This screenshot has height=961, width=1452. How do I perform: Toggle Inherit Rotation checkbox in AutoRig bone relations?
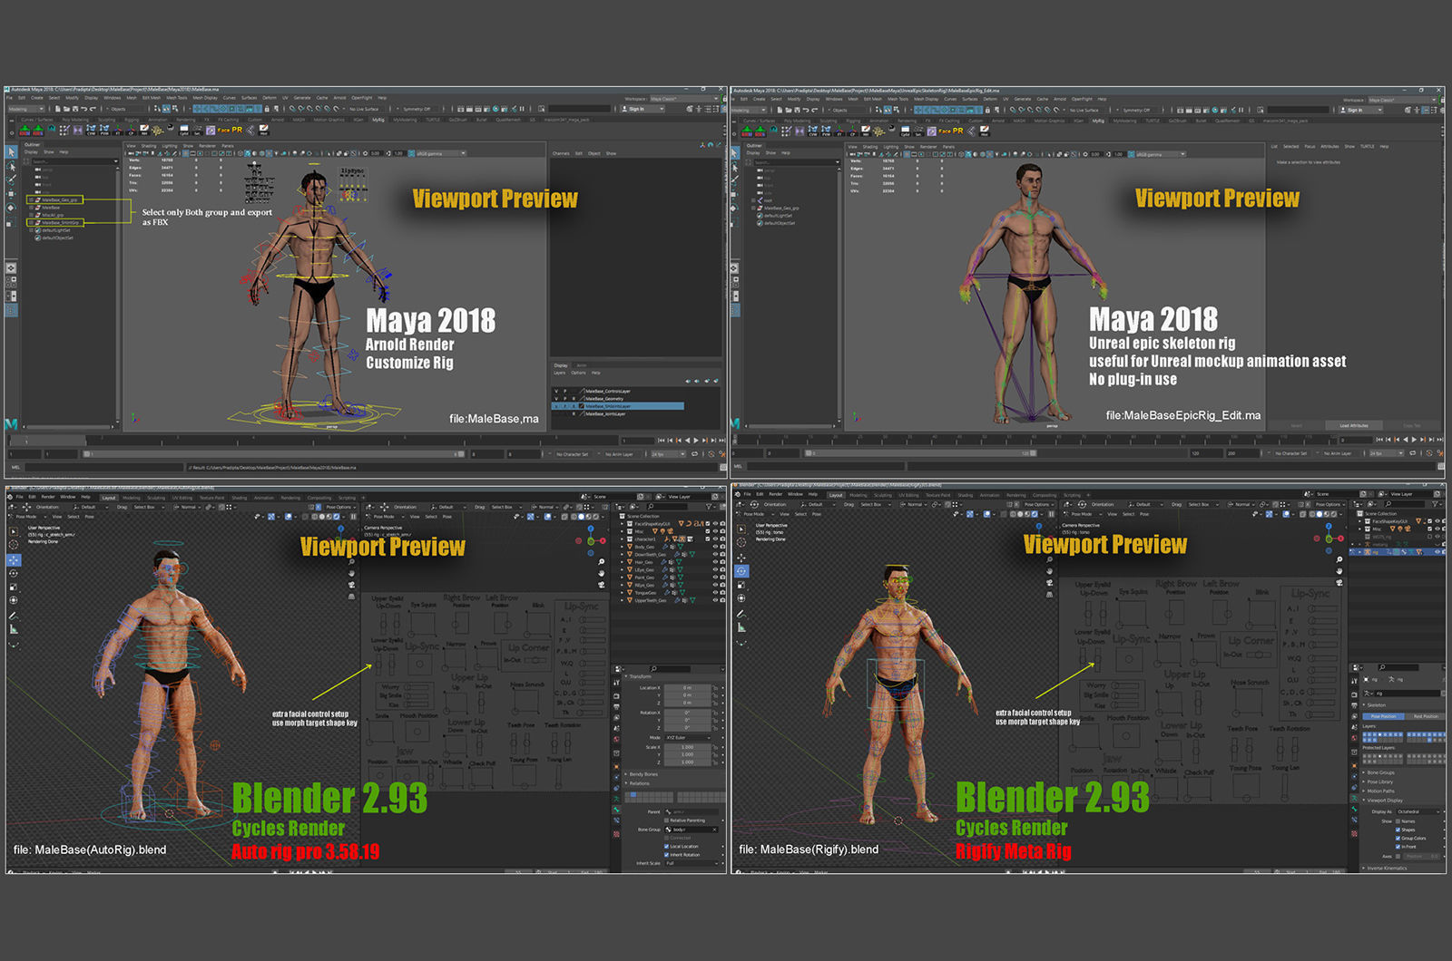click(666, 855)
